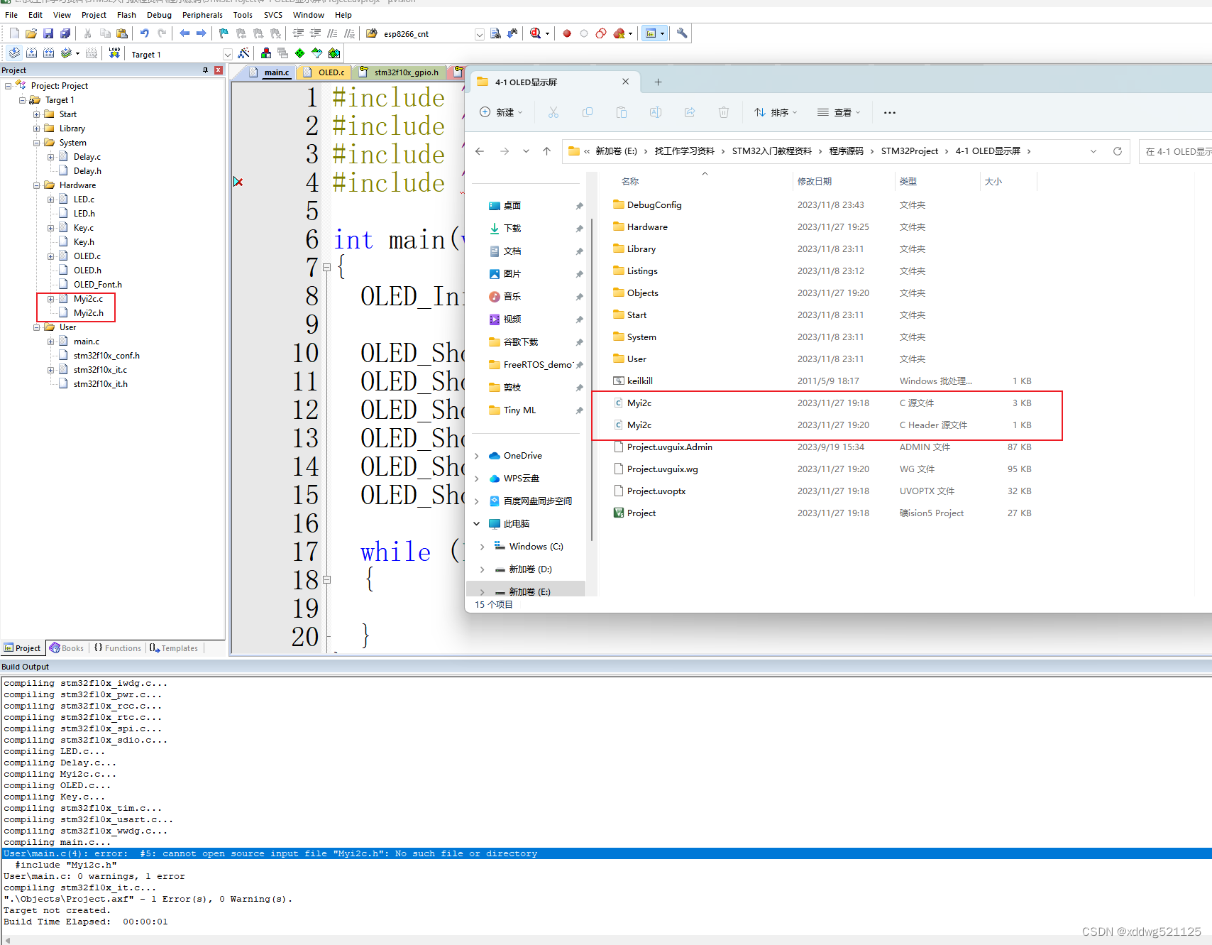Open Options for Target with wand icon

click(243, 53)
